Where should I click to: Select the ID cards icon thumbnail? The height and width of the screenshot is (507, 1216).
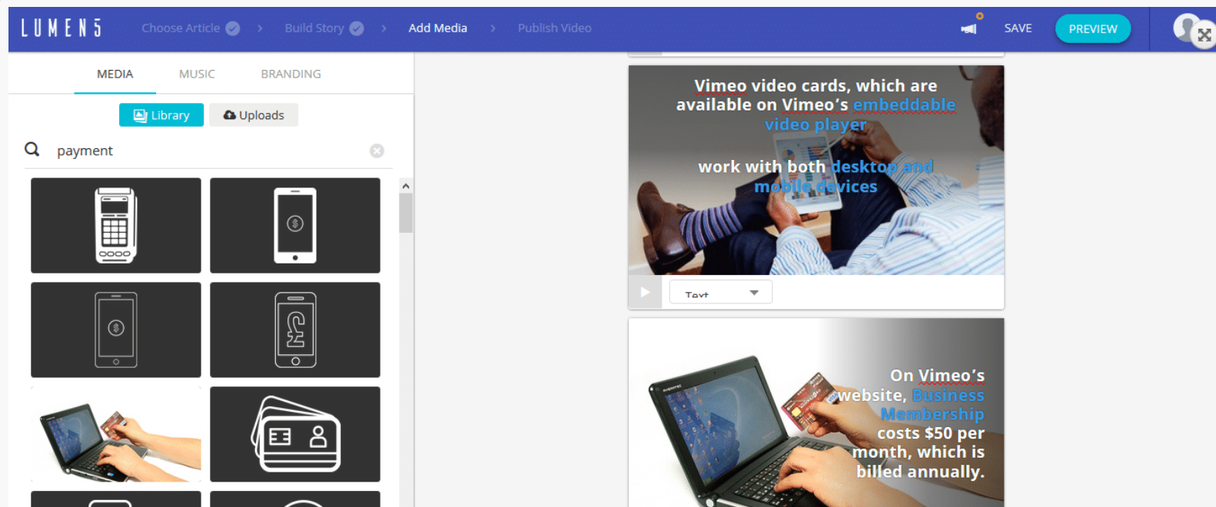point(295,434)
